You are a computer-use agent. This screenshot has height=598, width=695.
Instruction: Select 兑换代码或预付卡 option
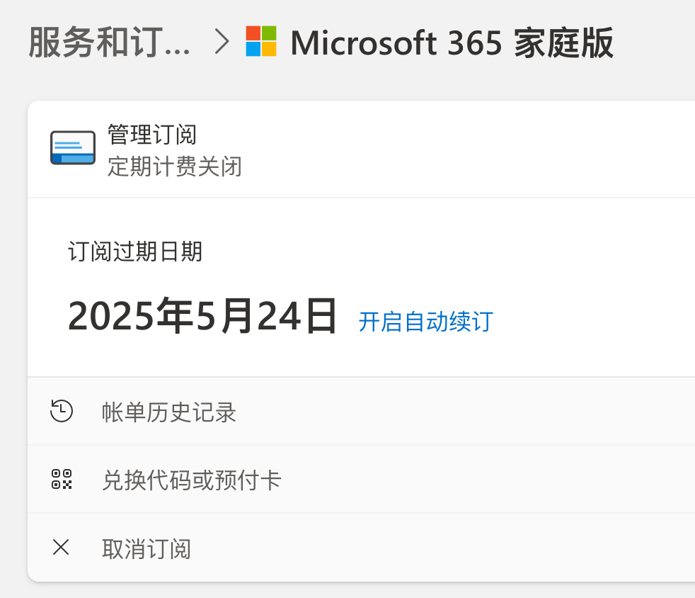pyautogui.click(x=361, y=479)
